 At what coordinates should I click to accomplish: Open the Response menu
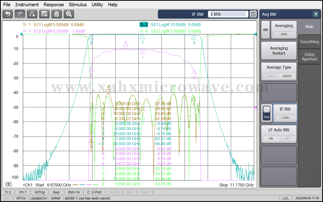pyautogui.click(x=54, y=5)
